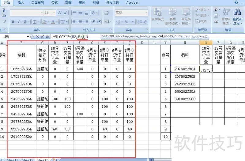Open the underline style dropdown arrow
Image resolution: width=245 pixels, height=161 pixels.
click(29, 22)
